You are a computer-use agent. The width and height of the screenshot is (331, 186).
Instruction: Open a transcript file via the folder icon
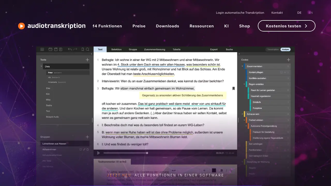pos(50,49)
